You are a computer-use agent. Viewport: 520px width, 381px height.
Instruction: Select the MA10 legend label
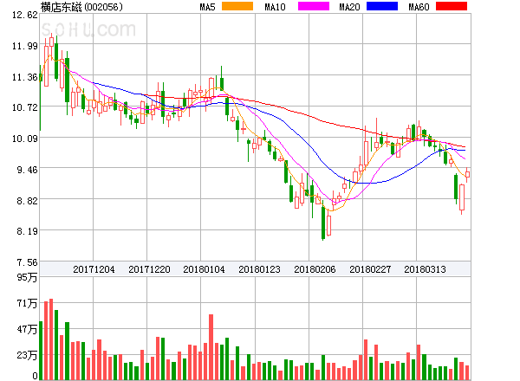point(275,7)
